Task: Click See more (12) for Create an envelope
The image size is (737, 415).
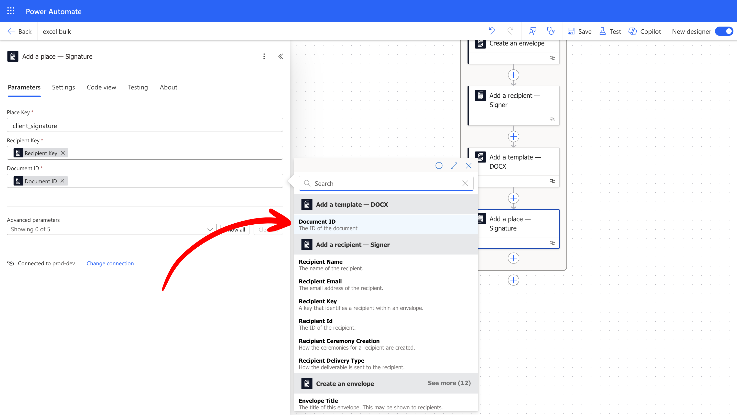Action: pyautogui.click(x=449, y=383)
